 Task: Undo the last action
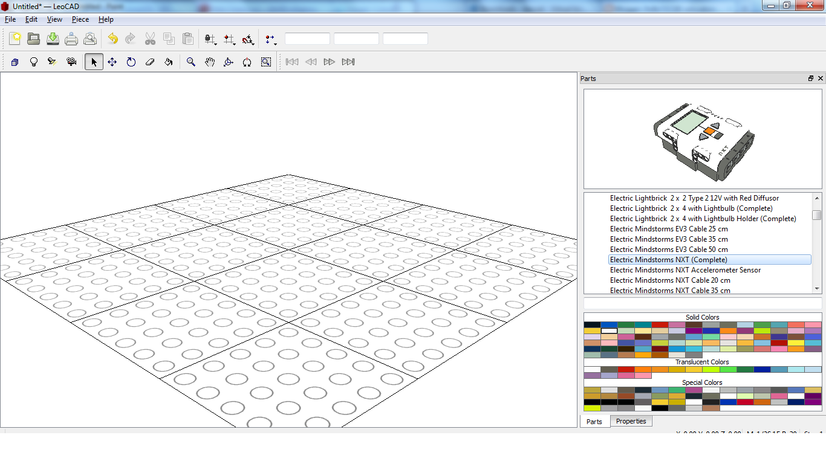pyautogui.click(x=113, y=39)
